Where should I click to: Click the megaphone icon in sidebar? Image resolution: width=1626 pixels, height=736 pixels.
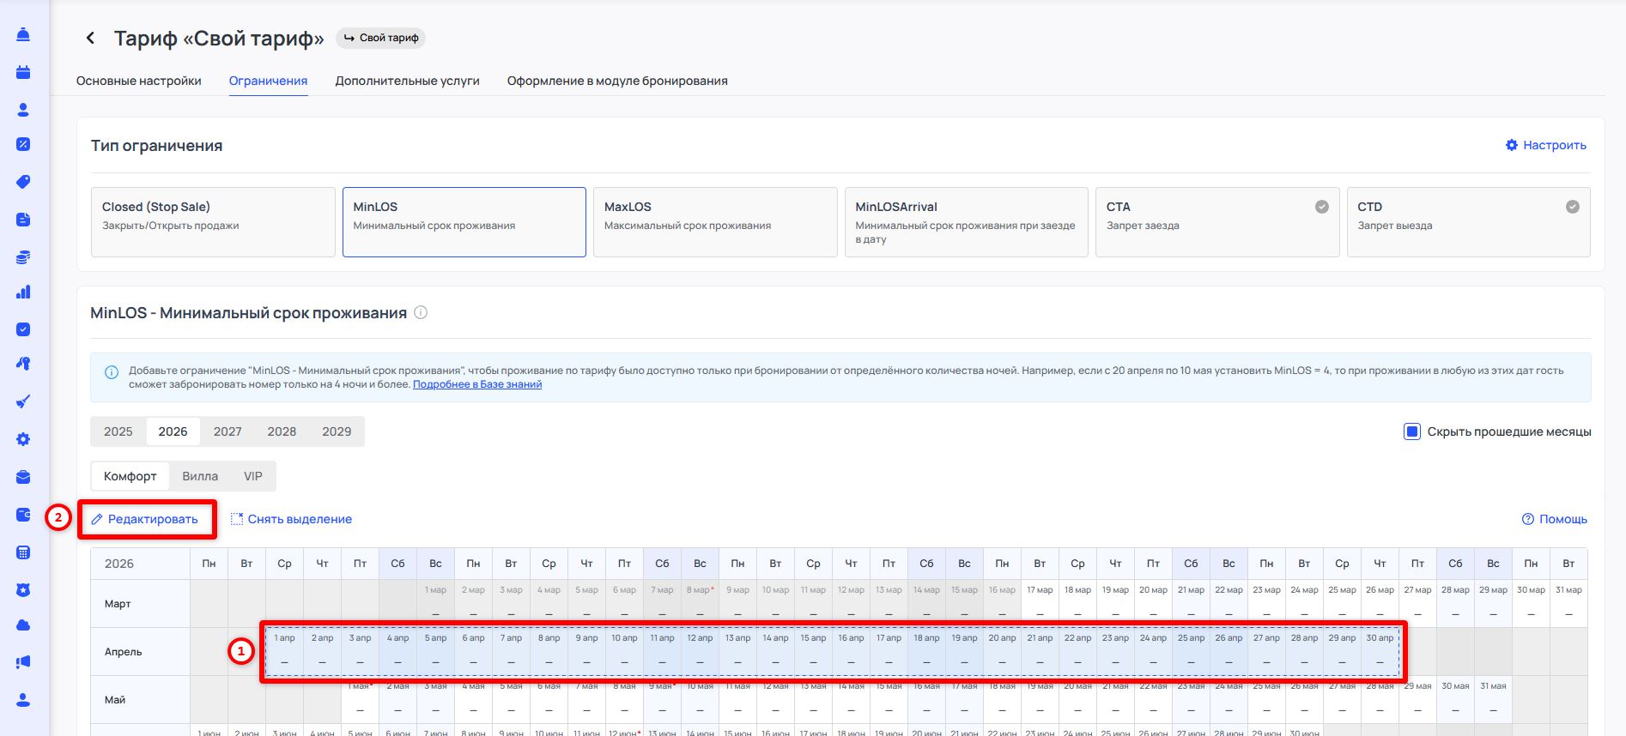click(23, 661)
